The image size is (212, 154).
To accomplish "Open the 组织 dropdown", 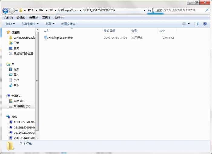I will coord(10,24).
